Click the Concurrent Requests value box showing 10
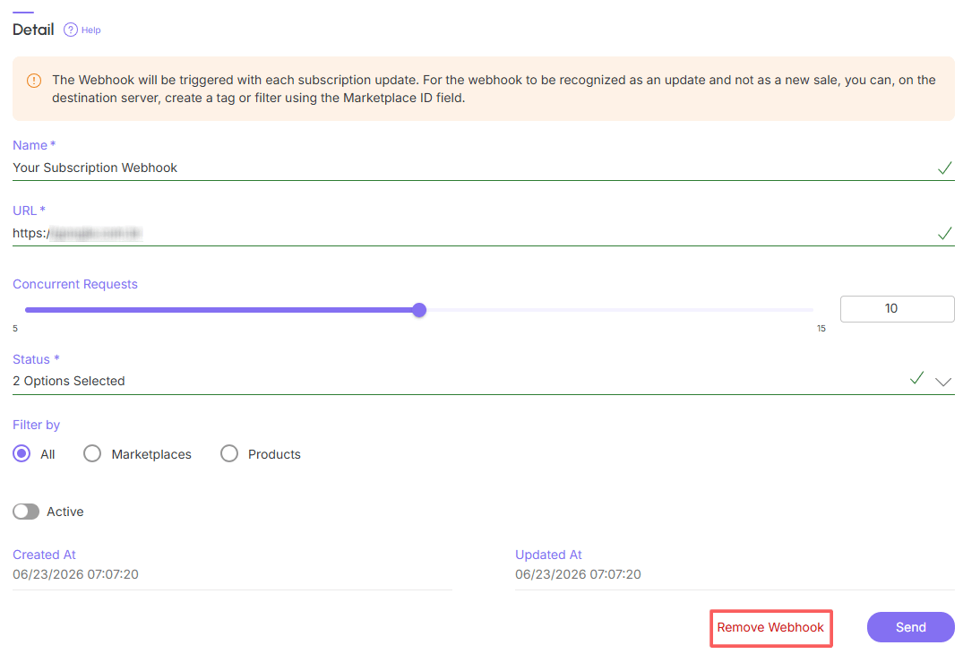Image resolution: width=963 pixels, height=654 pixels. coord(897,309)
